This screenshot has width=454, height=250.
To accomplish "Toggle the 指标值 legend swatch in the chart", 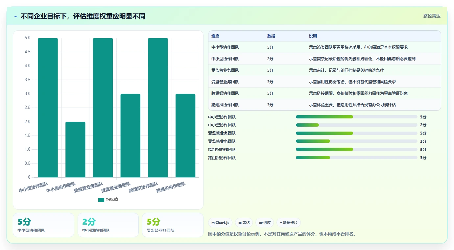I will pos(101,200).
